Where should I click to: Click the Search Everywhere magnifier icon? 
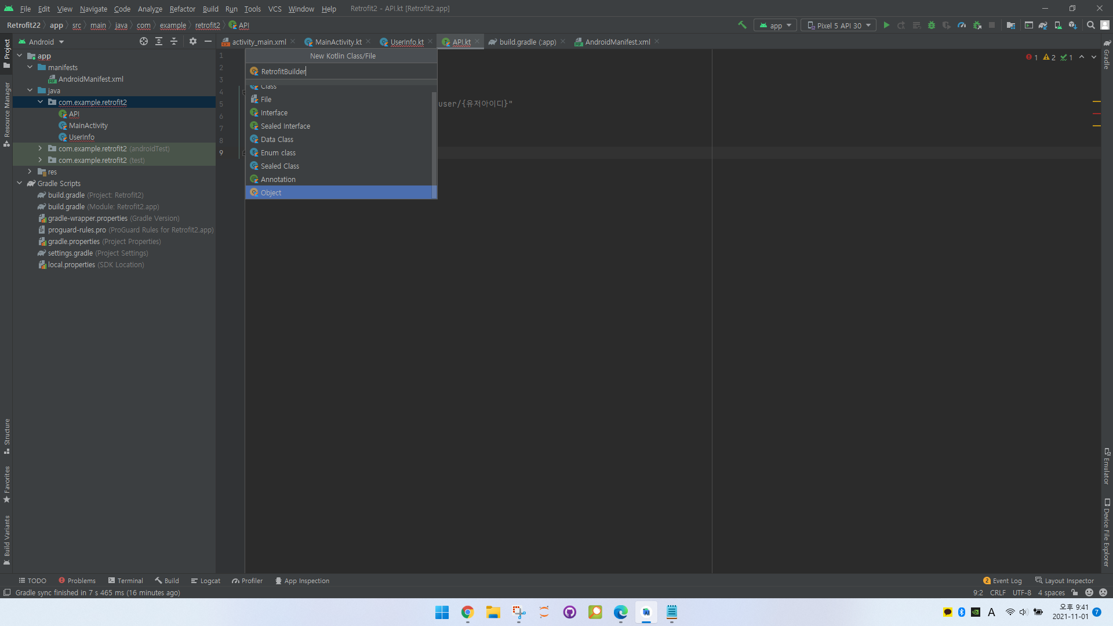(x=1090, y=26)
